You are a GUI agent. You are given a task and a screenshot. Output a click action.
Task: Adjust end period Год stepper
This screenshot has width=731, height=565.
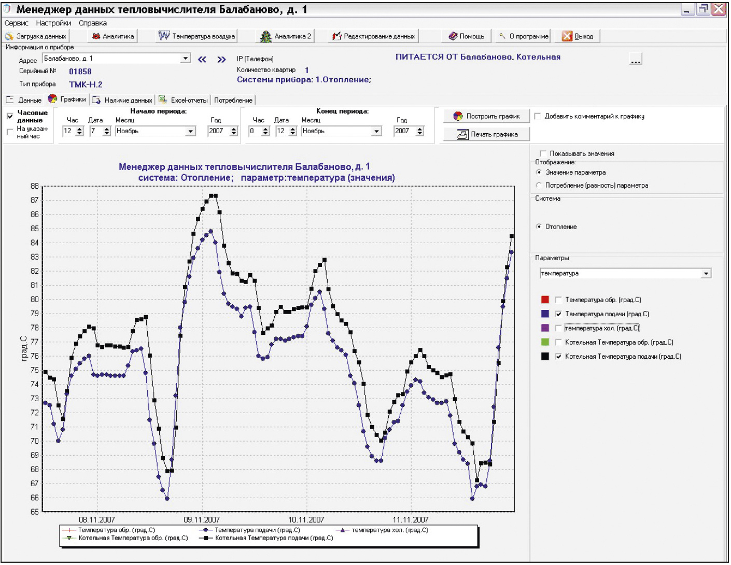(x=420, y=131)
